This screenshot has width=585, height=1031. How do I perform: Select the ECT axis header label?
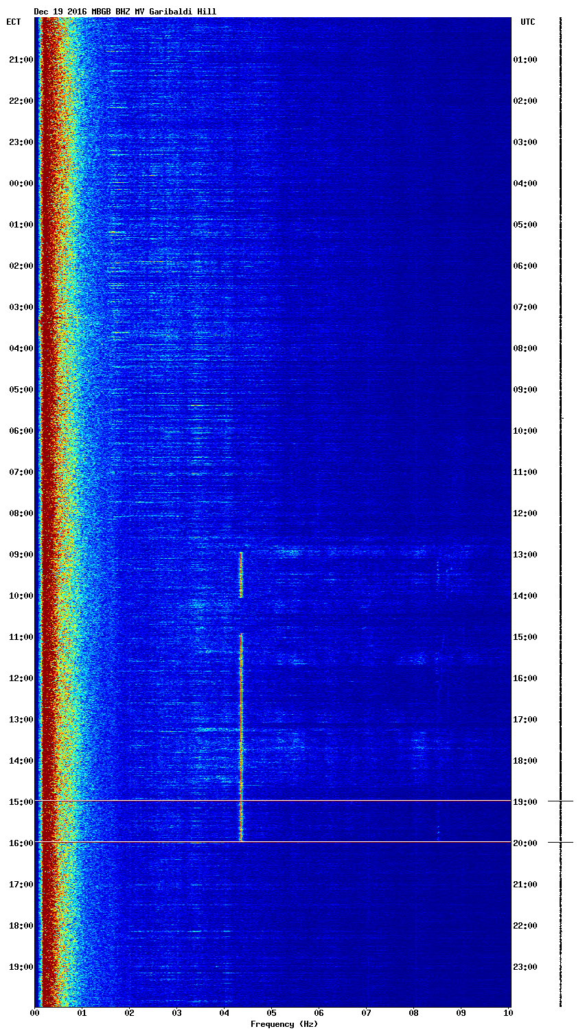[x=14, y=22]
